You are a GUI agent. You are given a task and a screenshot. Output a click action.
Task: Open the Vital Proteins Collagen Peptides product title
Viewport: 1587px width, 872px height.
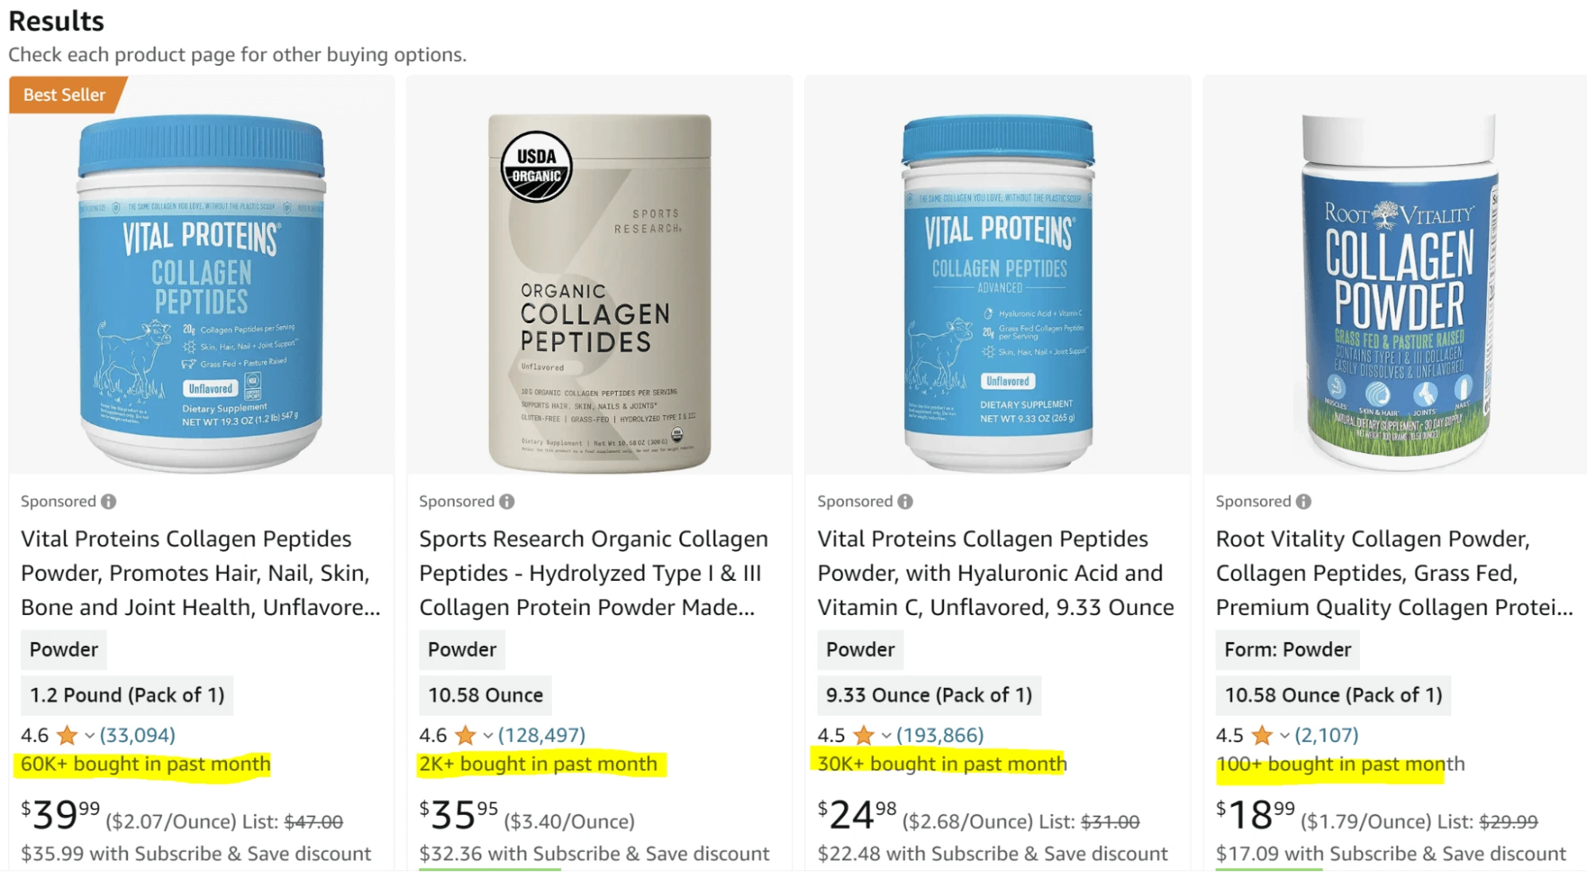point(191,572)
